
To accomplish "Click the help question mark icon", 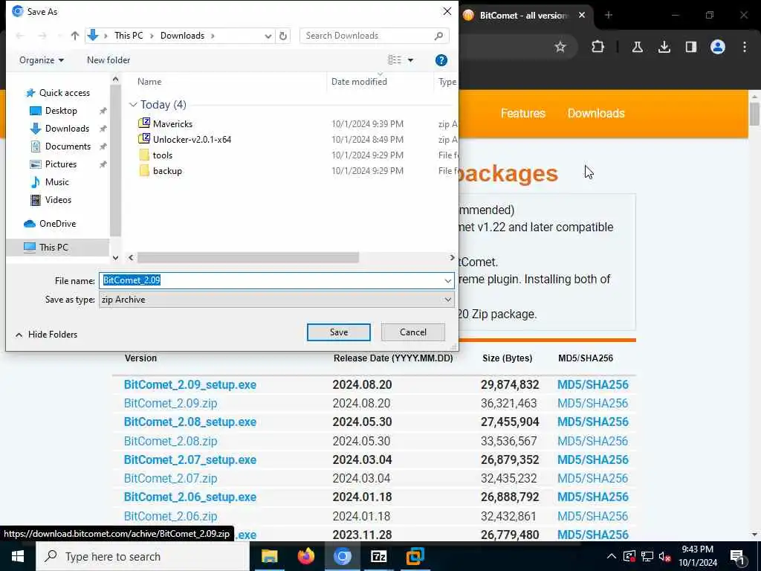I will 441,60.
